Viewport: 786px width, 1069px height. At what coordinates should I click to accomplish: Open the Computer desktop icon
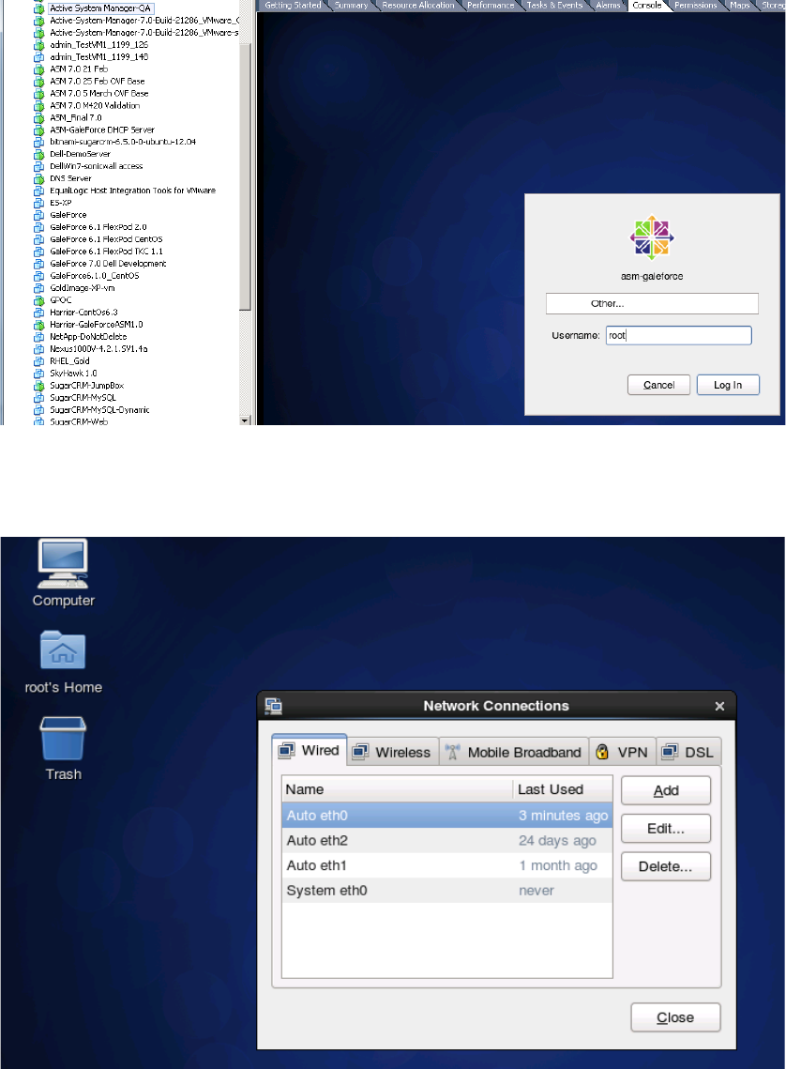63,563
